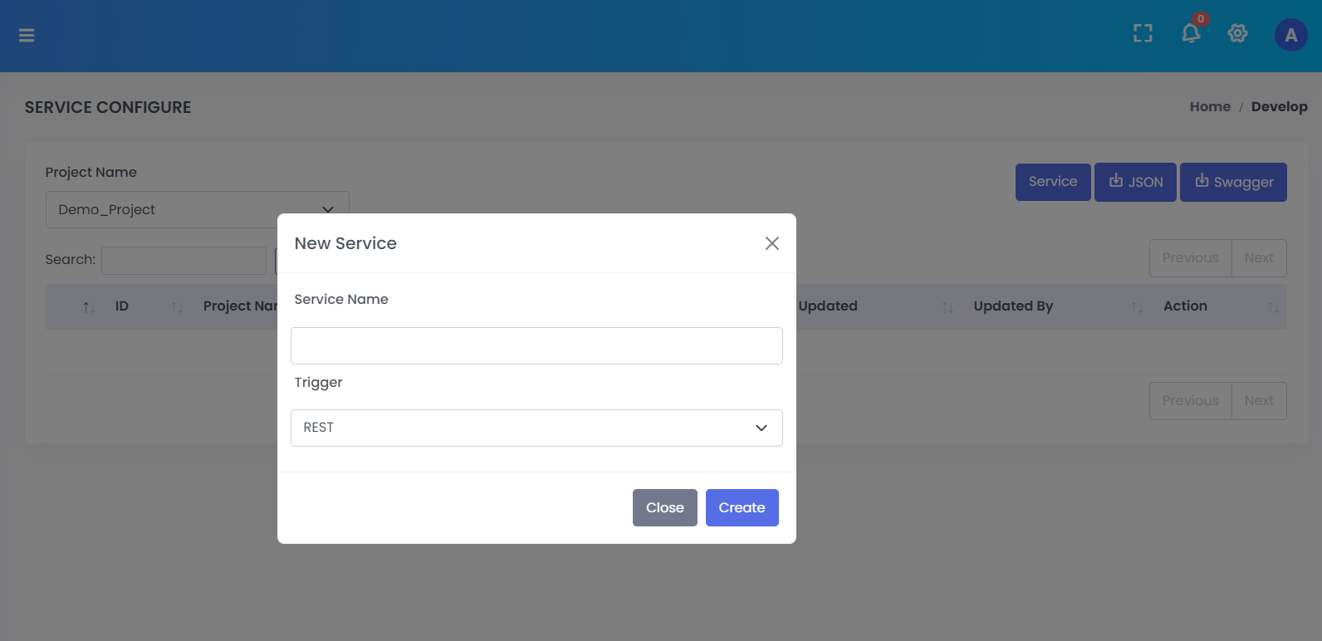Close the New Service dialog with X
This screenshot has width=1322, height=641.
771,243
